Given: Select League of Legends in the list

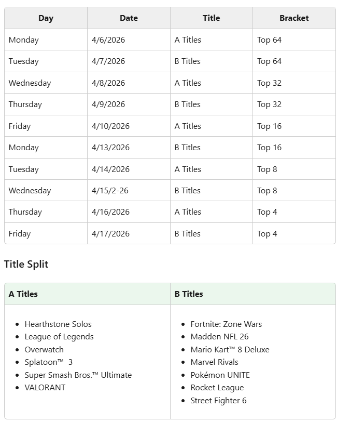Looking at the screenshot, I should tap(59, 337).
